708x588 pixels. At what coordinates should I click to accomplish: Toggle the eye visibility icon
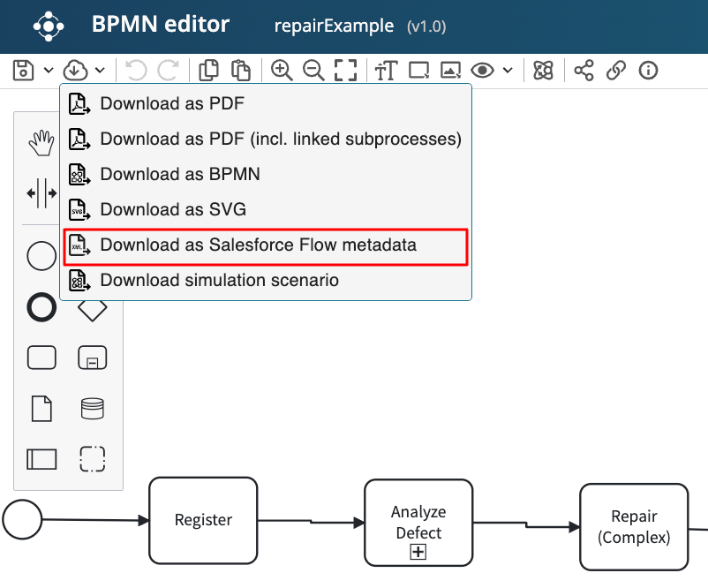coord(482,71)
